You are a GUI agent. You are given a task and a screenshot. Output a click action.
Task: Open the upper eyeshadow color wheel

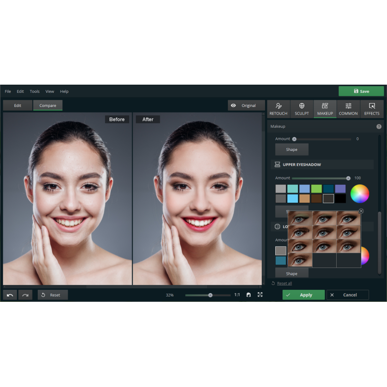coord(359,193)
